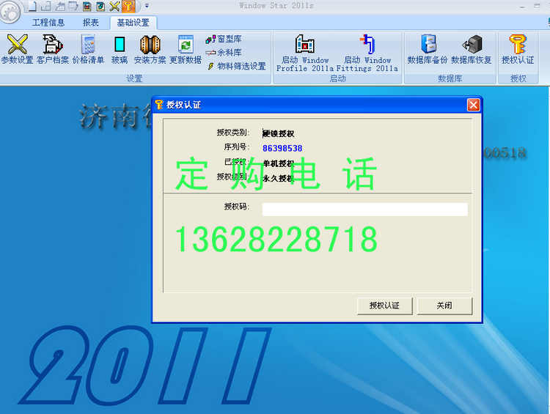Image resolution: width=550 pixels, height=414 pixels.
Task: Launch Window Fittings 2011a
Action: click(x=367, y=53)
